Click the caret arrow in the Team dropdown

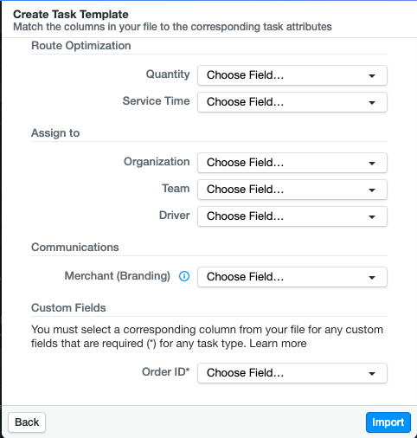(x=372, y=190)
